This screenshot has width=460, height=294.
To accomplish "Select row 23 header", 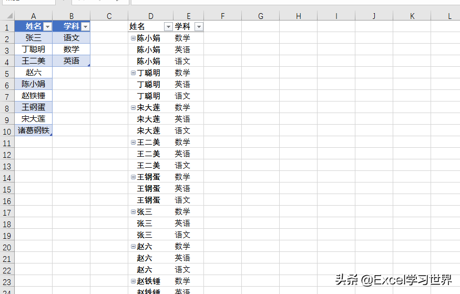I will [7, 281].
